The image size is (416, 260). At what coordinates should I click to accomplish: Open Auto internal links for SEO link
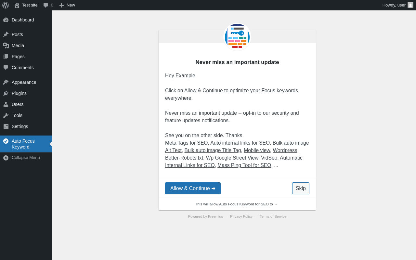(x=240, y=143)
